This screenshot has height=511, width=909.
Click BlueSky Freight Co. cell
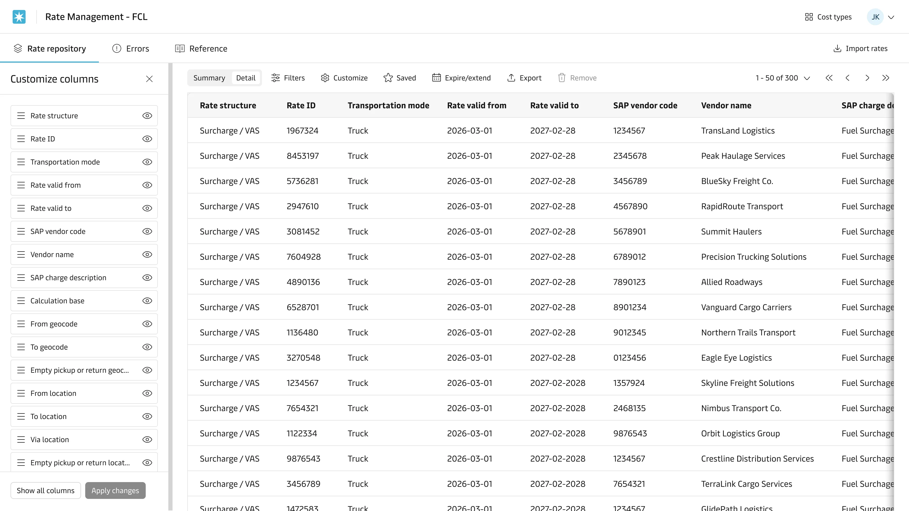(737, 181)
